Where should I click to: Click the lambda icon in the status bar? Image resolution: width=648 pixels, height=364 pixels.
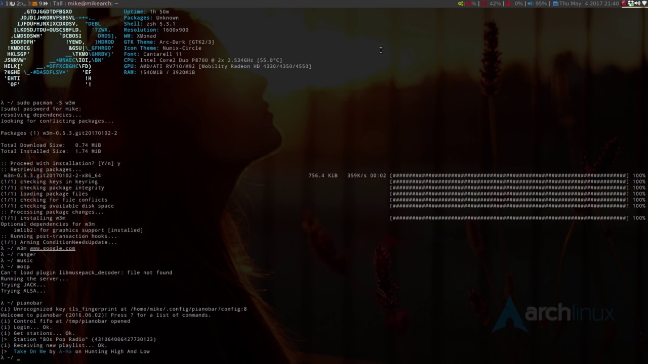[x=2, y=4]
